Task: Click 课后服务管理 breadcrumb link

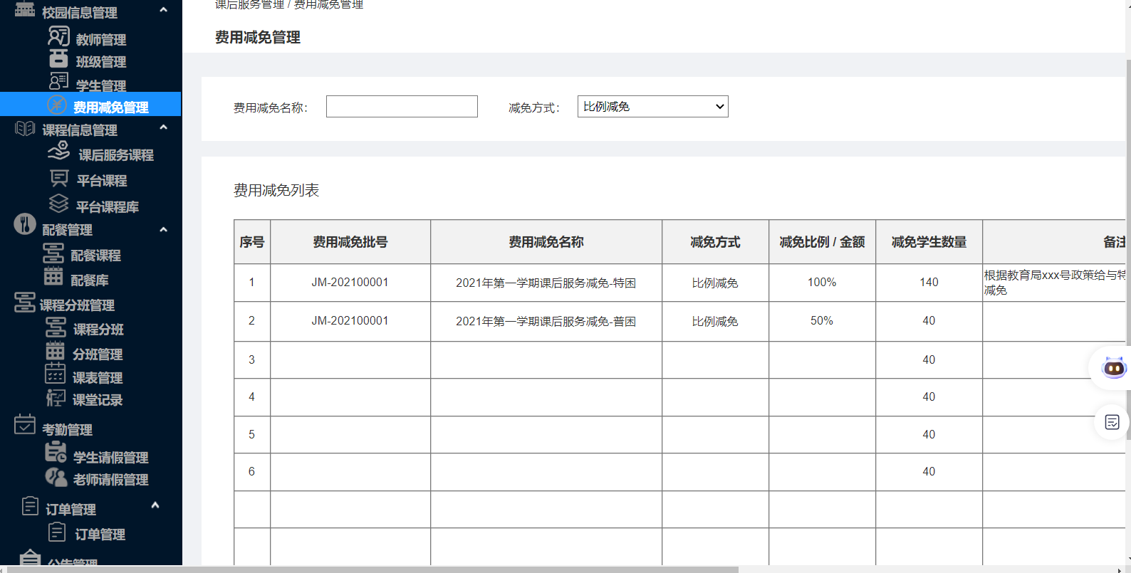Action: [249, 4]
